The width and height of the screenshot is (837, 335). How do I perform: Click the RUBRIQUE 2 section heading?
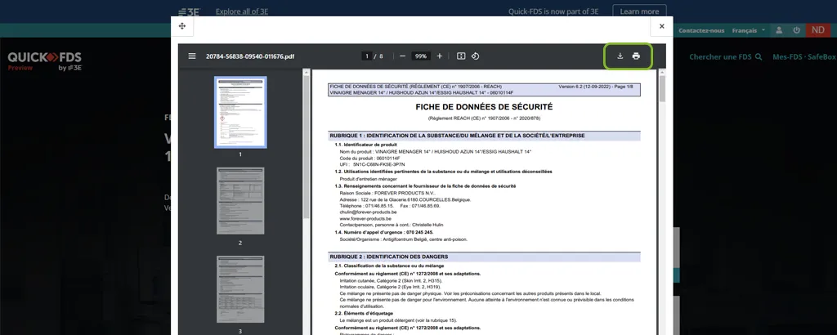(388, 257)
